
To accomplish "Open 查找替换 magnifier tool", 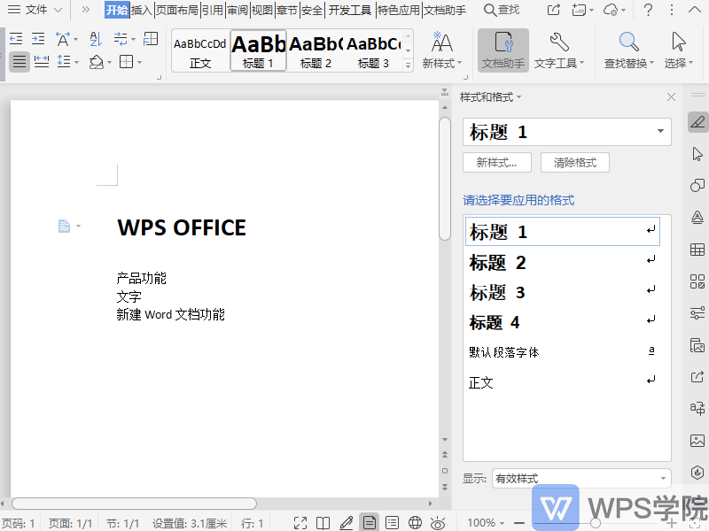I will [629, 50].
